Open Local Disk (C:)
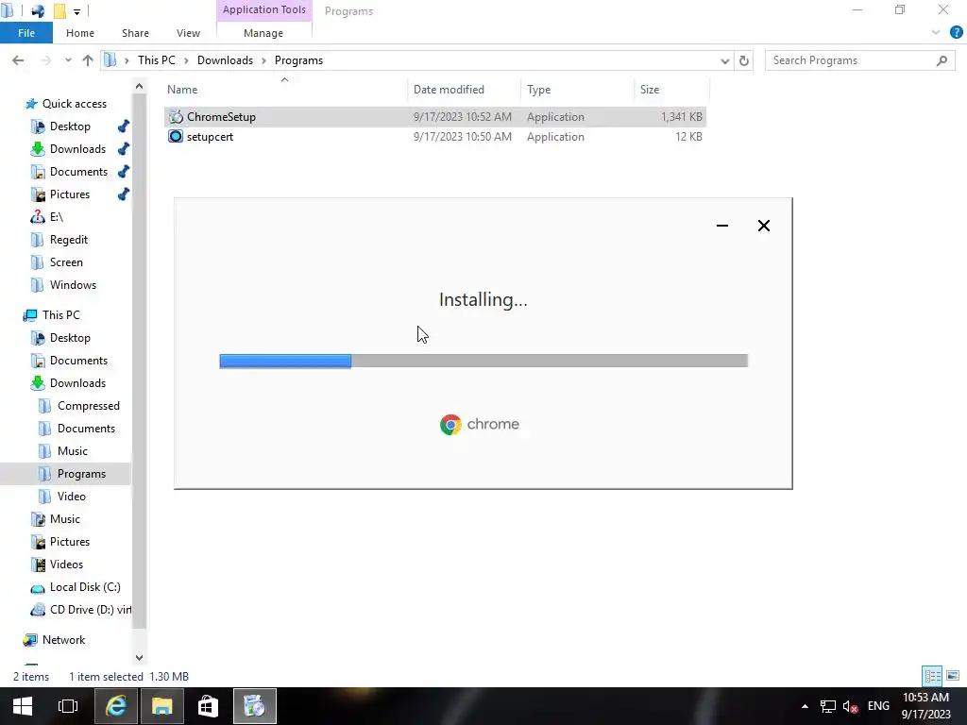967x725 pixels. pos(85,587)
